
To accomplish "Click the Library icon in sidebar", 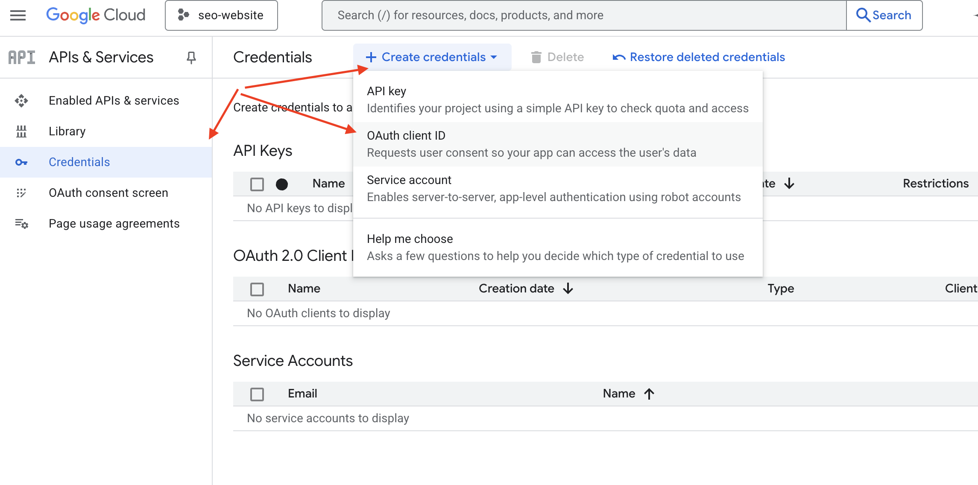I will coord(21,131).
